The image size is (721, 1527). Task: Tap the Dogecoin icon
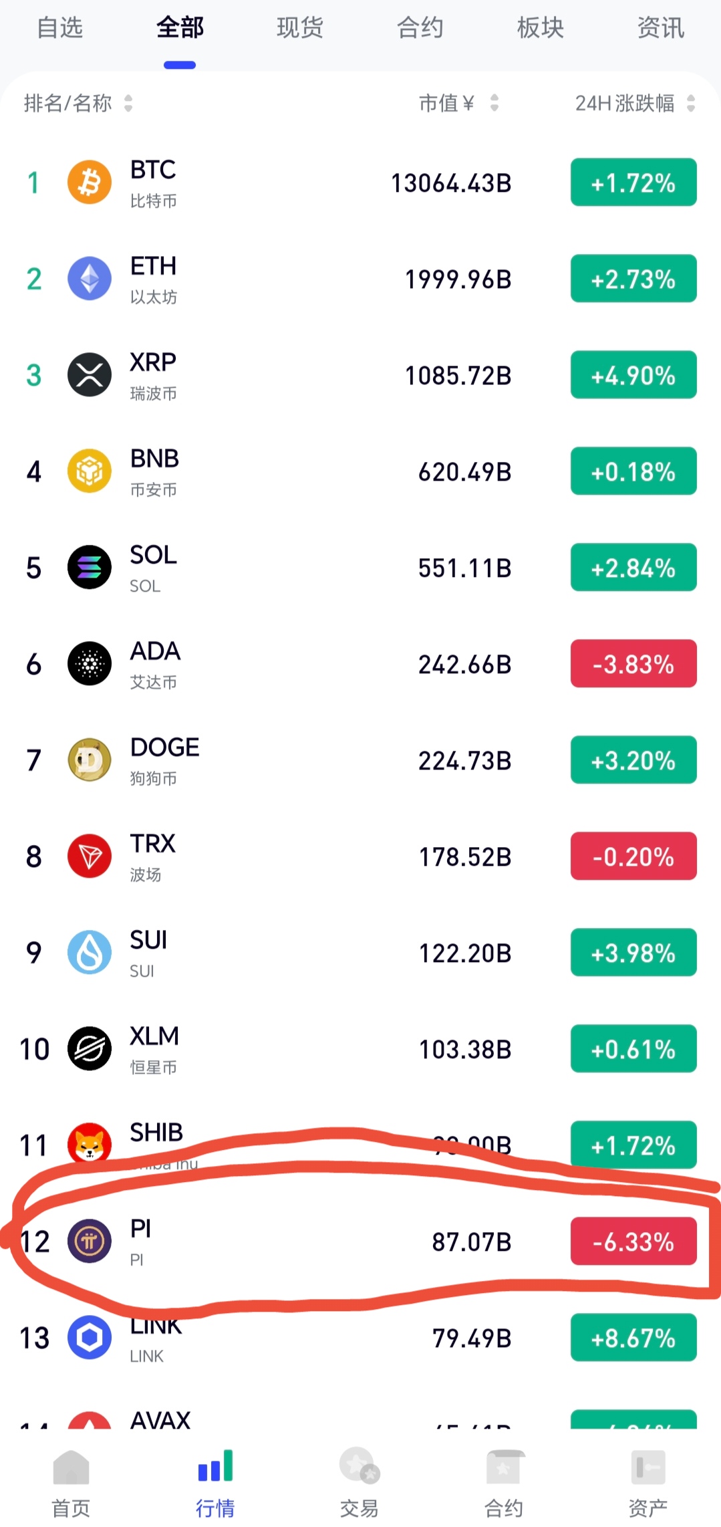coord(90,760)
